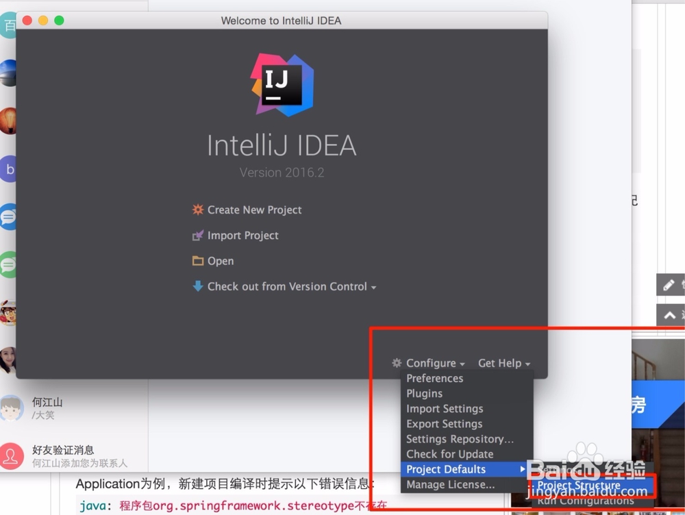Click the Import Project arrow icon
This screenshot has height=515, width=685.
pos(198,236)
